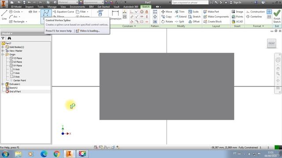Click the Rotate tool
This screenshot has width=282, height=158.
click(x=167, y=22)
